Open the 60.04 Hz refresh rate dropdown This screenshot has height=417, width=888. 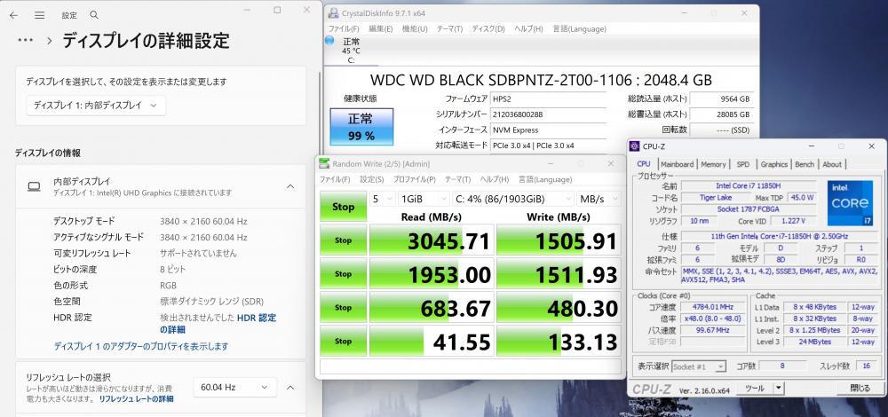click(235, 388)
